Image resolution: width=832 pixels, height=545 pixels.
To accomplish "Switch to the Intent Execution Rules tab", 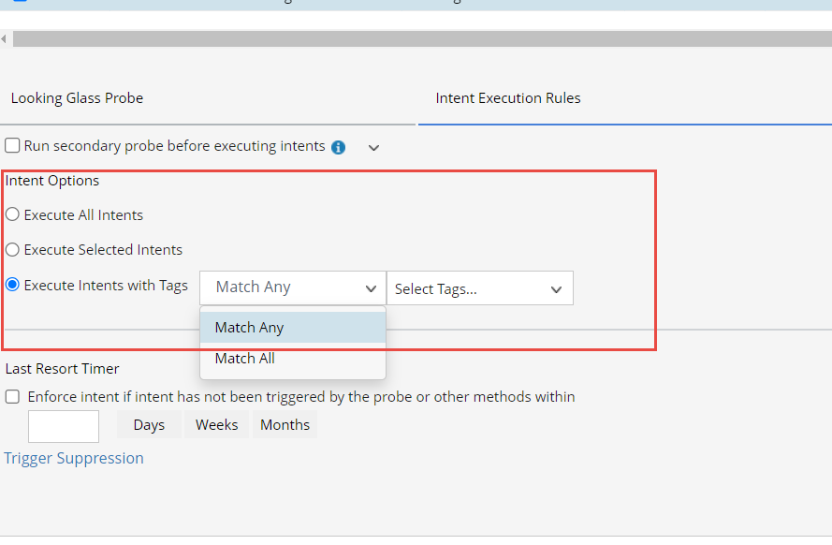I will (508, 98).
